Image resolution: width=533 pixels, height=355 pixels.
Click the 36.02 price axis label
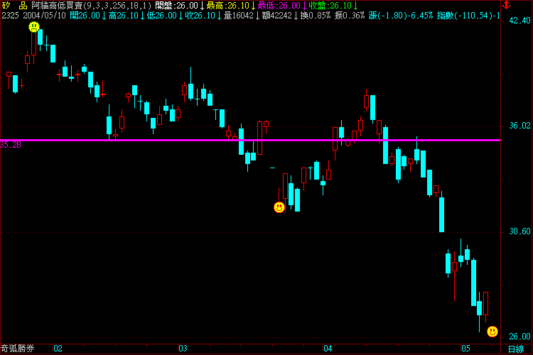click(x=519, y=126)
